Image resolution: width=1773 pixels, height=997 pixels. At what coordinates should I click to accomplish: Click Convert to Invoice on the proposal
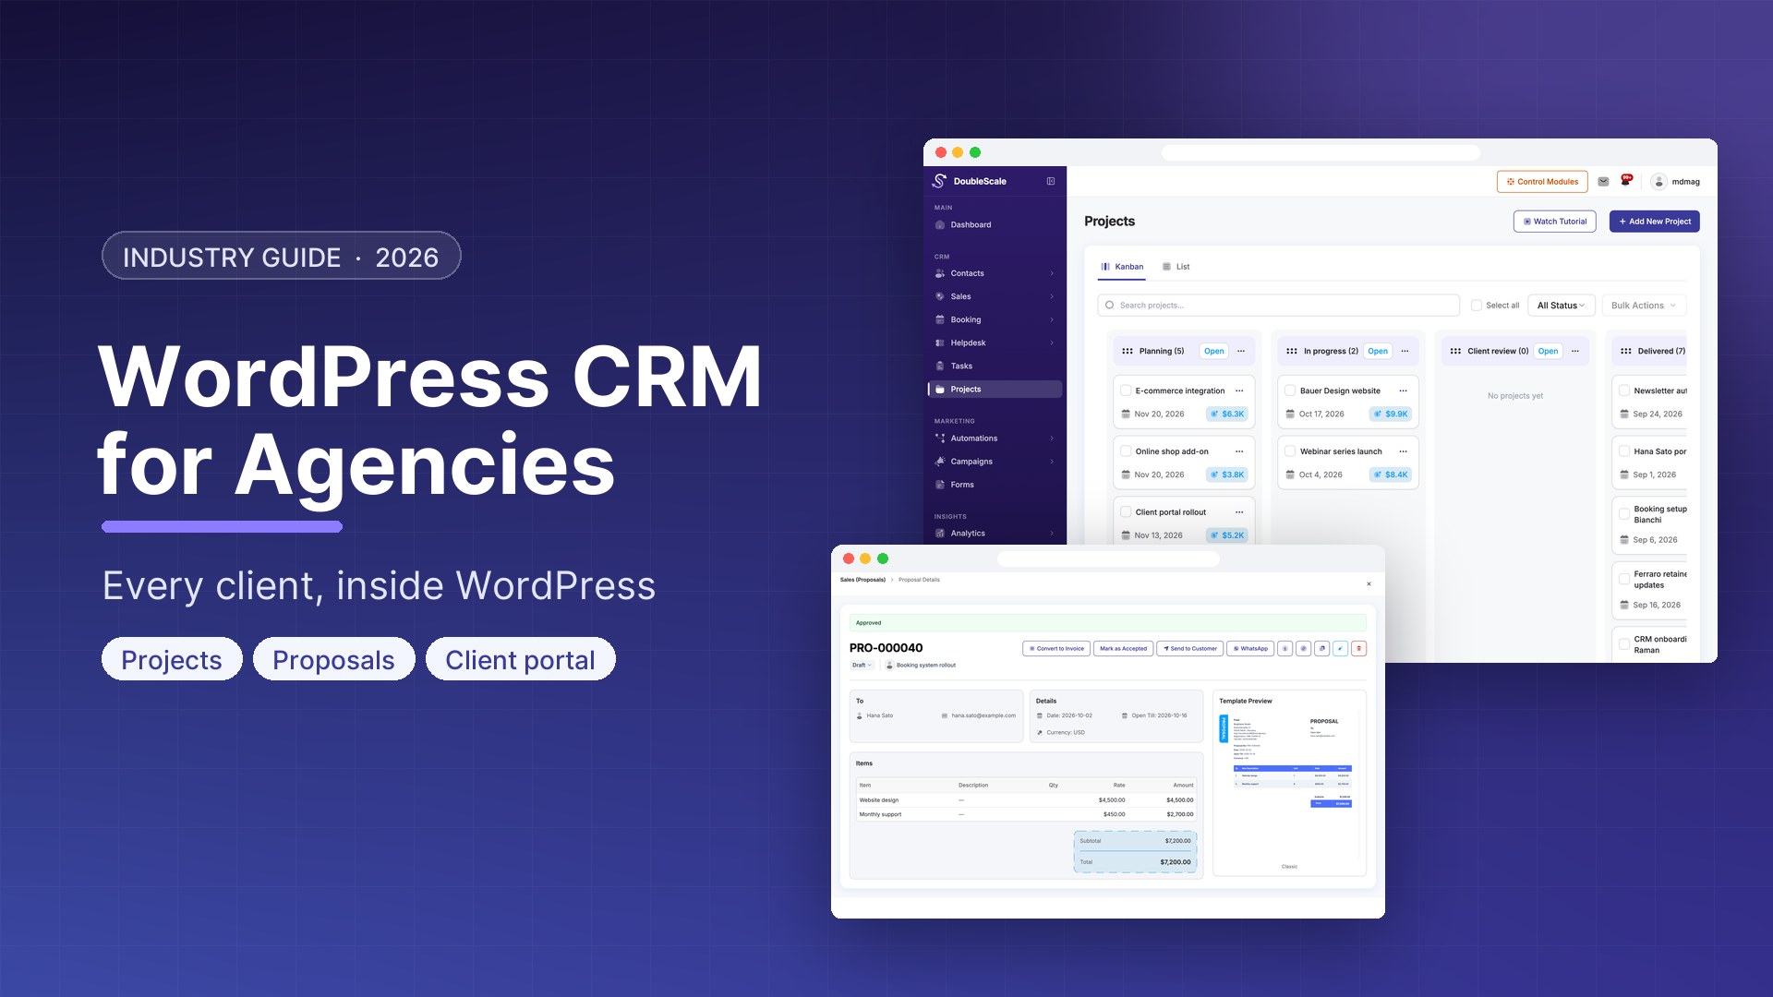1056,649
